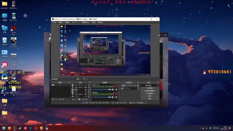
Task: Toggle visibility of first video capture source
Action: [x=86, y=85]
